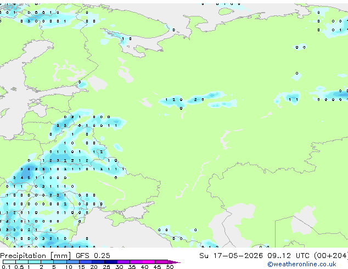Click the '[mm]' unit label
This screenshot has height=269, width=348.
click(61, 256)
